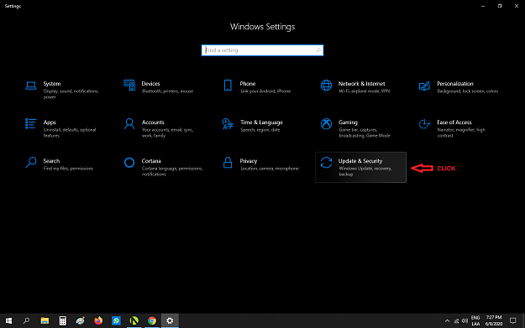
Task: Click the taskbar search magnifier
Action: pyautogui.click(x=26, y=320)
